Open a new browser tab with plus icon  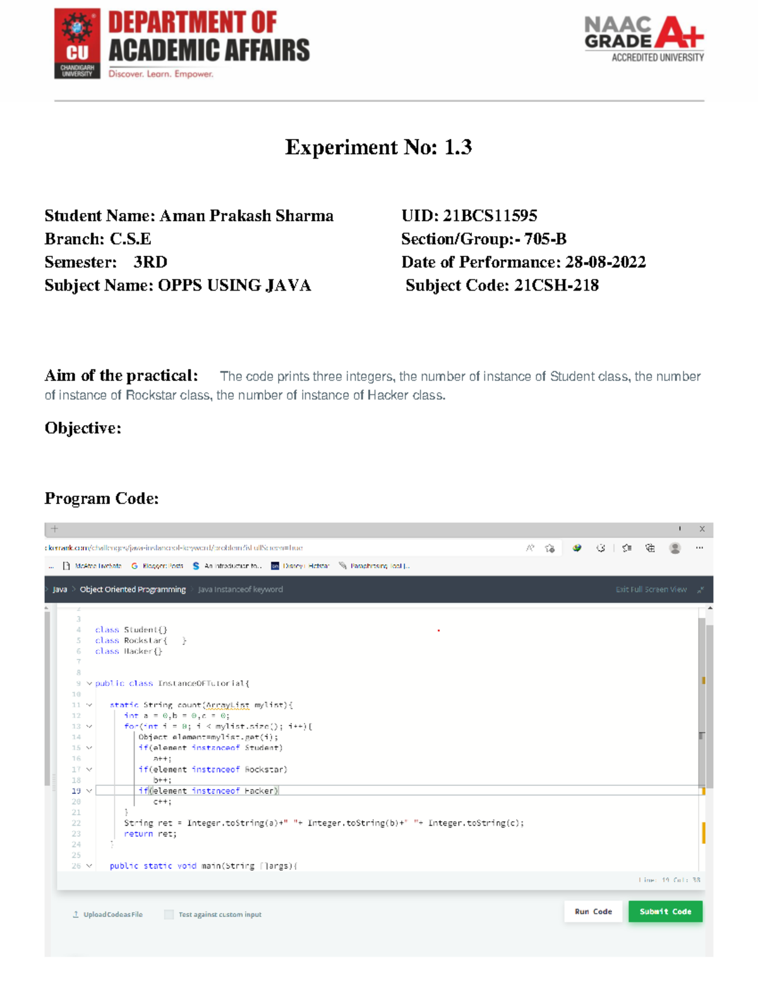[54, 529]
